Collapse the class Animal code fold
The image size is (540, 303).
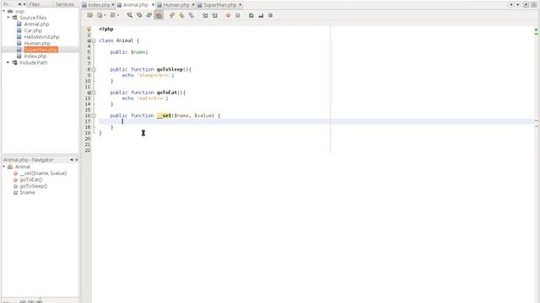click(94, 40)
